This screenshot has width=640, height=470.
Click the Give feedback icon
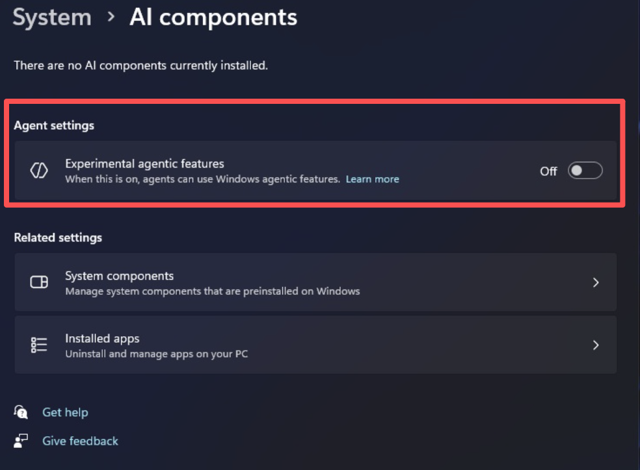21,441
